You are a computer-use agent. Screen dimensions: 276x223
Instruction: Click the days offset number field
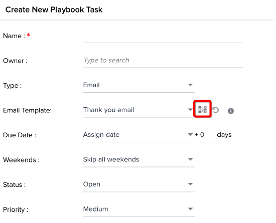tap(207, 135)
